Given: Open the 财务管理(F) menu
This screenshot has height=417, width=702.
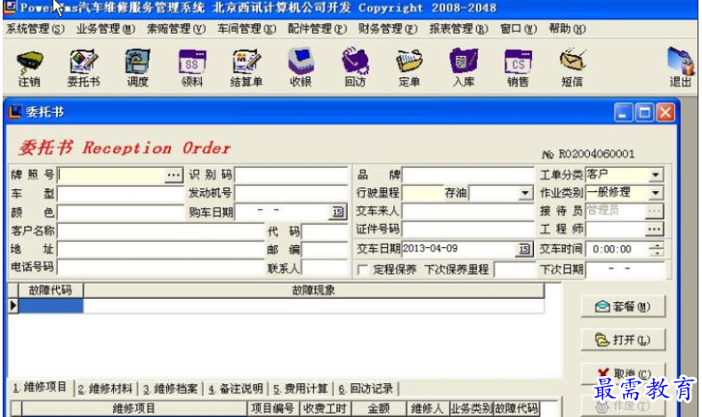Looking at the screenshot, I should point(388,29).
